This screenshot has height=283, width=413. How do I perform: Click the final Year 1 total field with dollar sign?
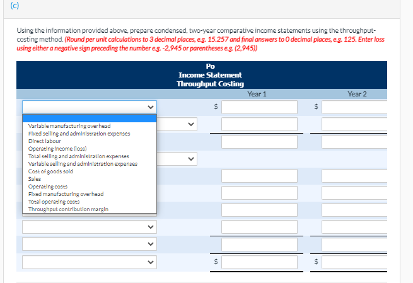click(x=259, y=262)
